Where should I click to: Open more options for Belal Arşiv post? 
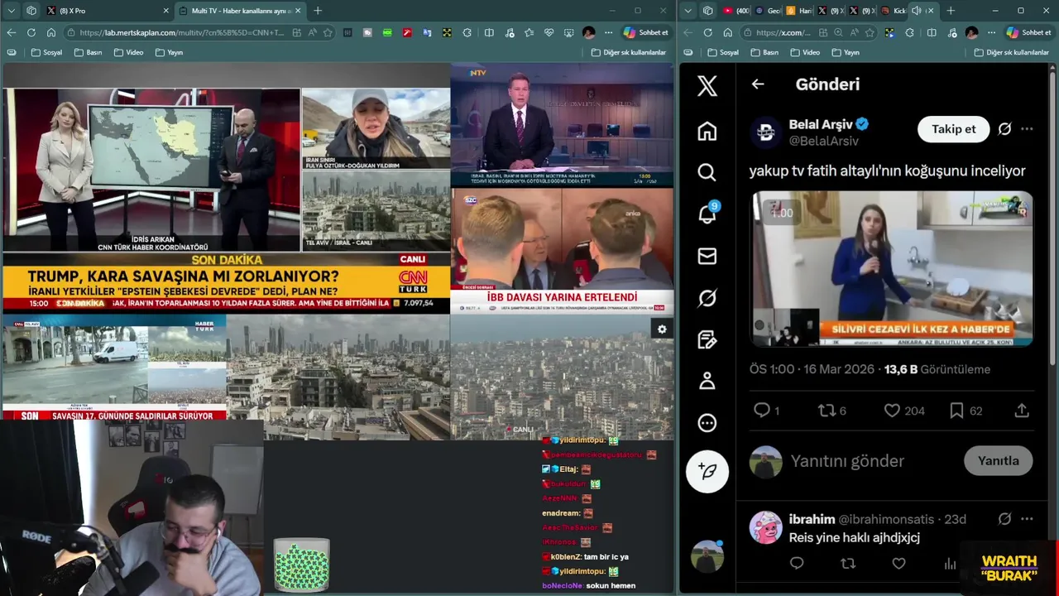pos(1027,129)
